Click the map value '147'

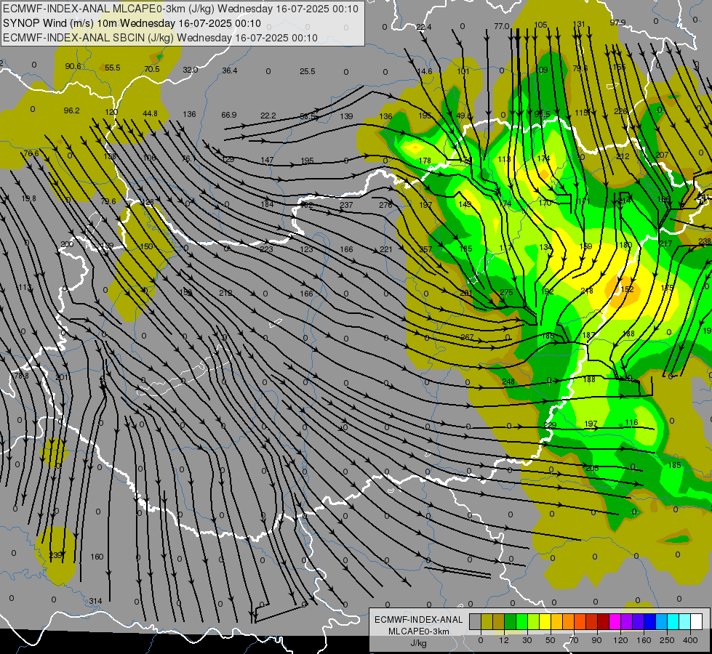(x=267, y=160)
